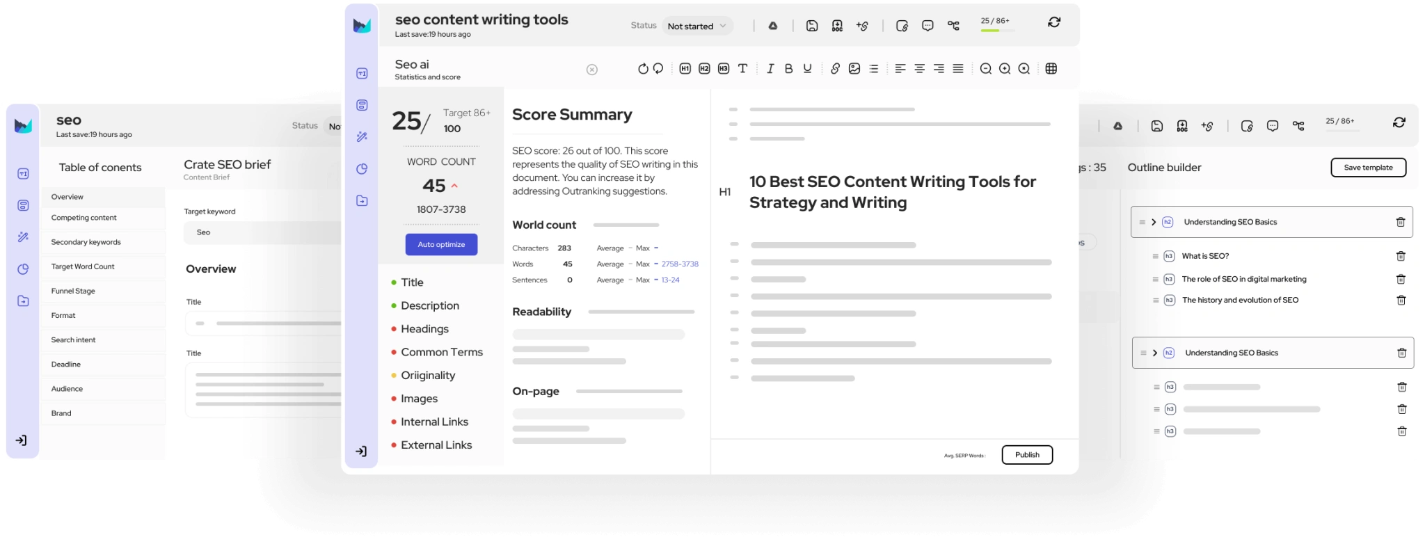The width and height of the screenshot is (1425, 560).
Task: Click the drag handle beside 'What is SEO?'
Action: tap(1156, 256)
